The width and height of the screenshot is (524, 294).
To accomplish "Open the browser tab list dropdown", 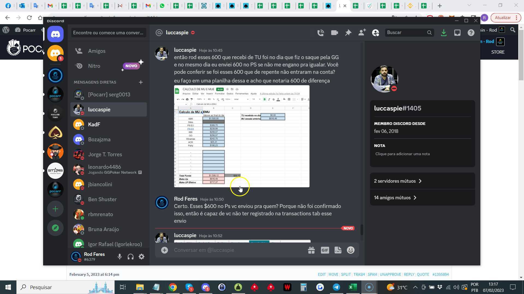I will pos(469,5).
